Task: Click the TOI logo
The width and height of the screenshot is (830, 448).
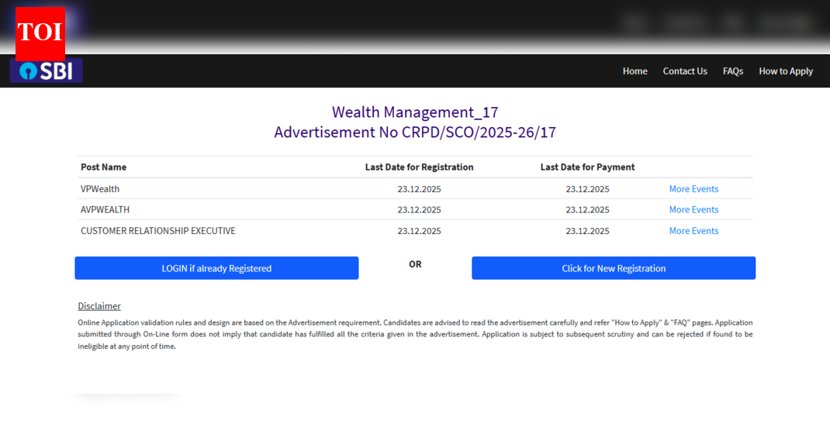Action: point(39,32)
